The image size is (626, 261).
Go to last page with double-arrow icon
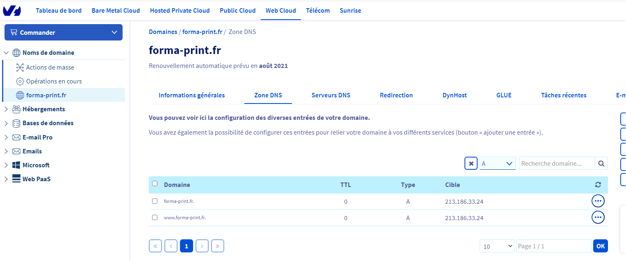click(x=217, y=246)
